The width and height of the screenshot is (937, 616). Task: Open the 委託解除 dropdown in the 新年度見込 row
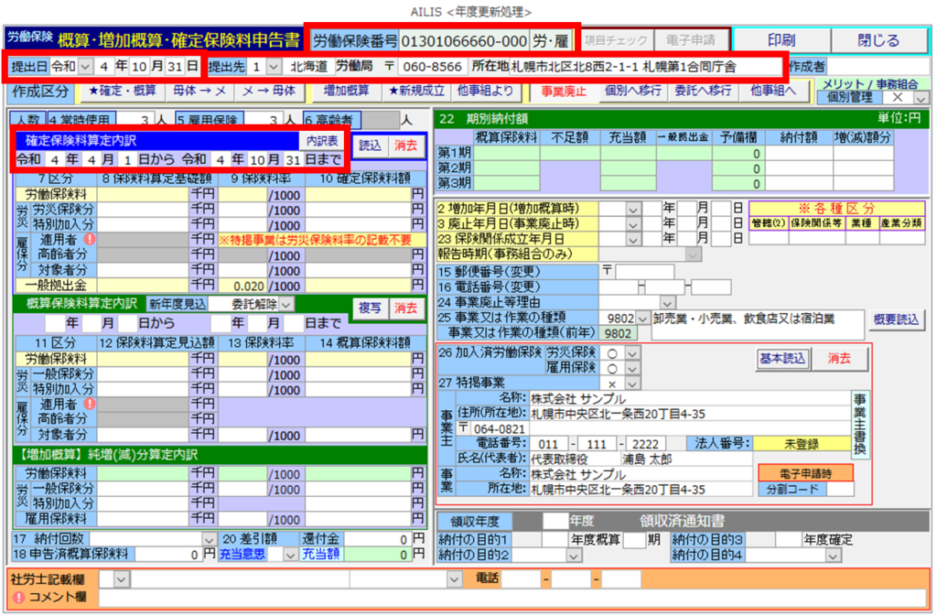tap(286, 304)
